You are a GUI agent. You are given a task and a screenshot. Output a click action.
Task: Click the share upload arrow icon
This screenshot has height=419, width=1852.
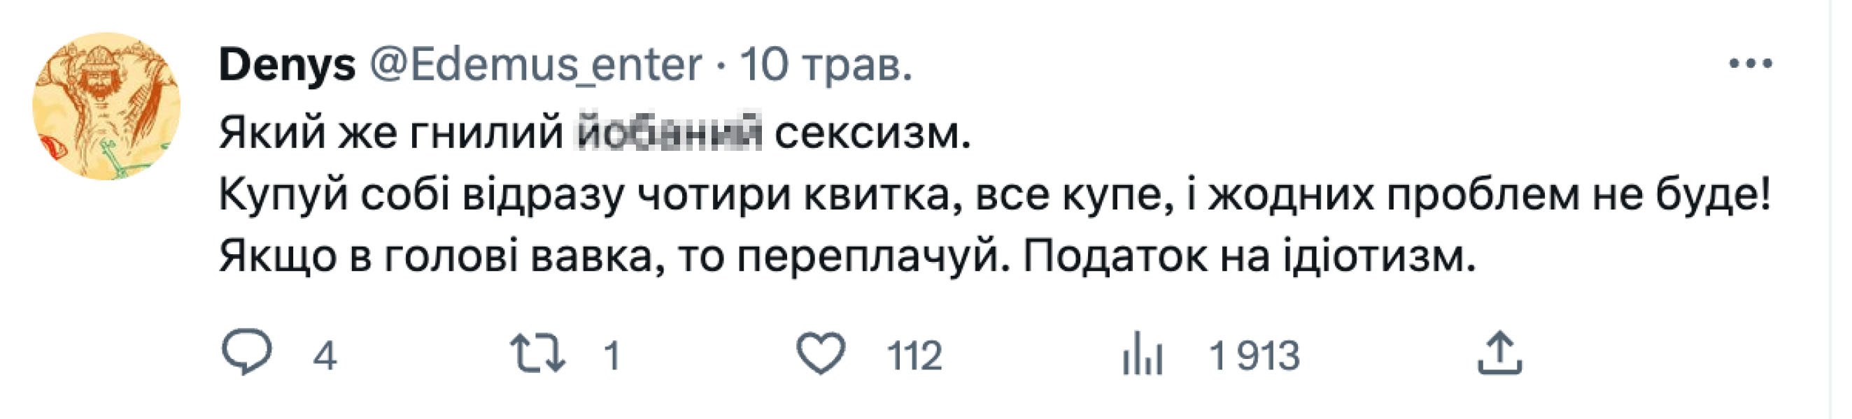coord(1499,354)
